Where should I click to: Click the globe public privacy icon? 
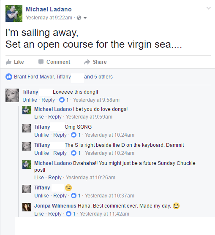[x=79, y=18]
